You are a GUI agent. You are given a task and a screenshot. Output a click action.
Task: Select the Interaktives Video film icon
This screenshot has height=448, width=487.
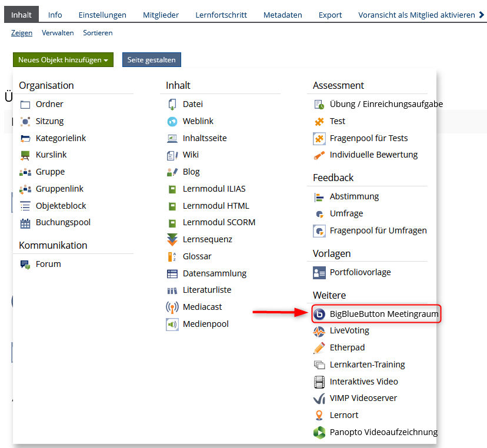pos(319,382)
